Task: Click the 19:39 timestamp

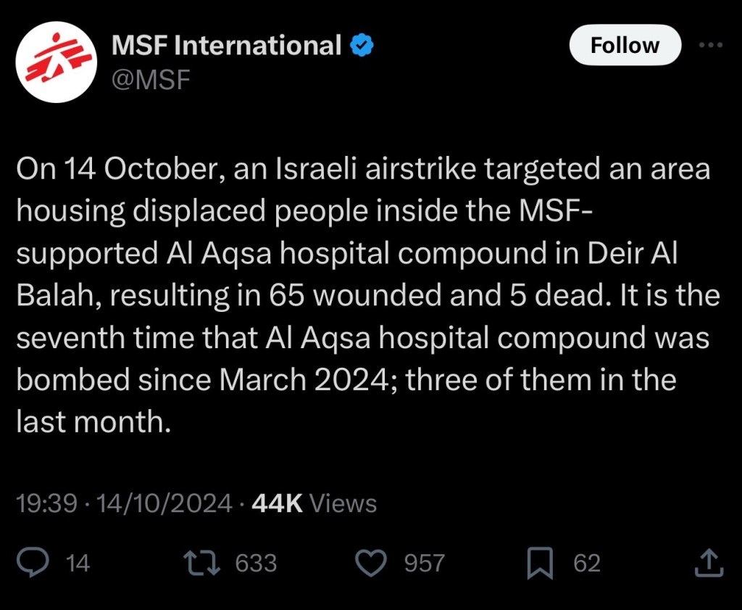Action: [x=46, y=503]
